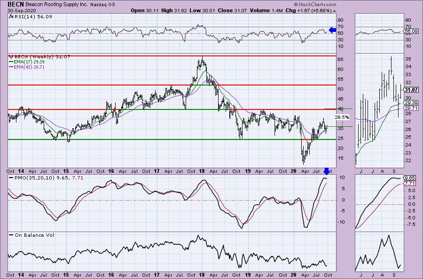423x279 pixels.
Task: Select the EMA(43) 28.71 legend entry
Action: 27,67
